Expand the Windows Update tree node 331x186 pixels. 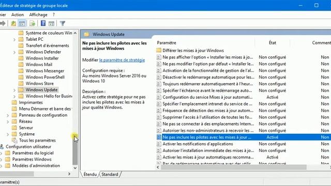point(14,90)
